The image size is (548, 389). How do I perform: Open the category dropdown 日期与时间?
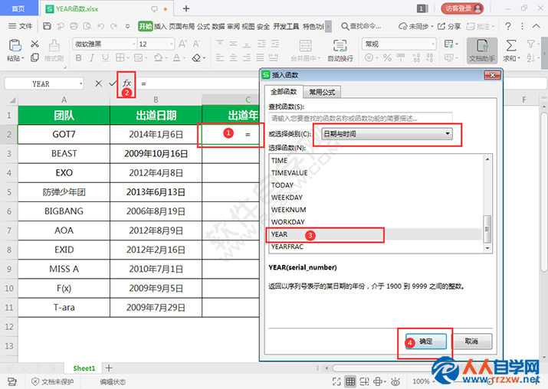386,134
